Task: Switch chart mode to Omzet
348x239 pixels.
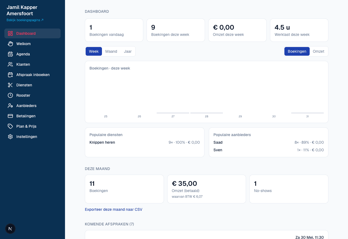Action: click(319, 51)
